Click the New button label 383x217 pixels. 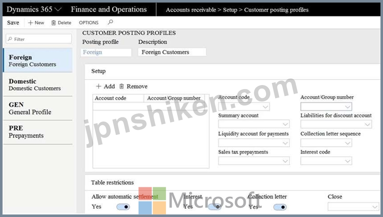pyautogui.click(x=39, y=23)
